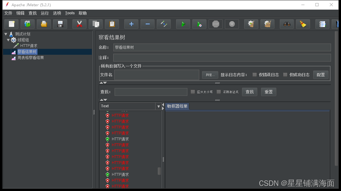
Task: Open the Templates toolbar icon
Action: click(x=28, y=24)
